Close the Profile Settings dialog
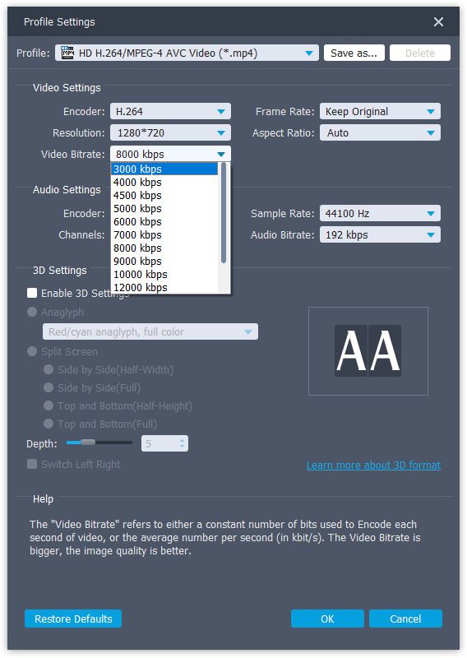 [x=438, y=22]
